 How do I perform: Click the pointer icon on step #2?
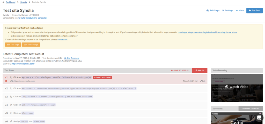pyautogui.click(x=11, y=88)
